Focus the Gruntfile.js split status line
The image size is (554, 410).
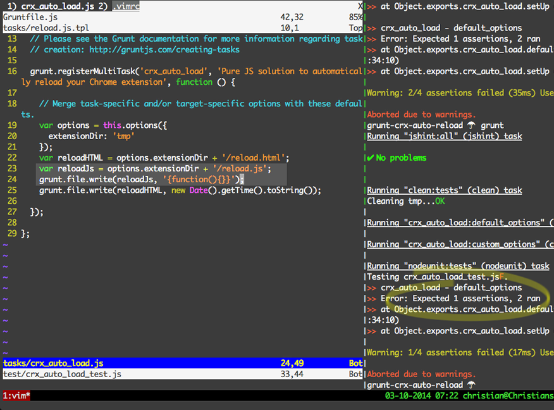183,17
